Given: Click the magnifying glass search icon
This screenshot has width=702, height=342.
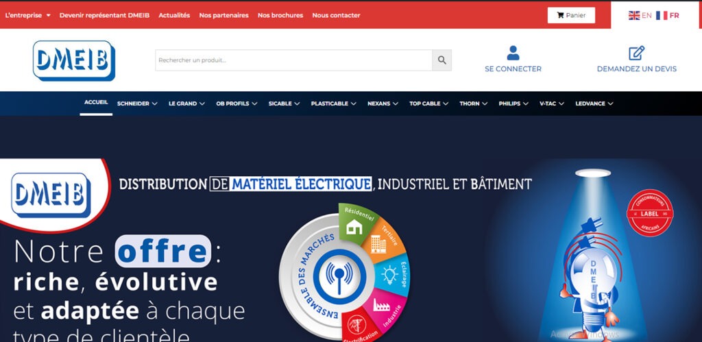Looking at the screenshot, I should click(x=441, y=60).
